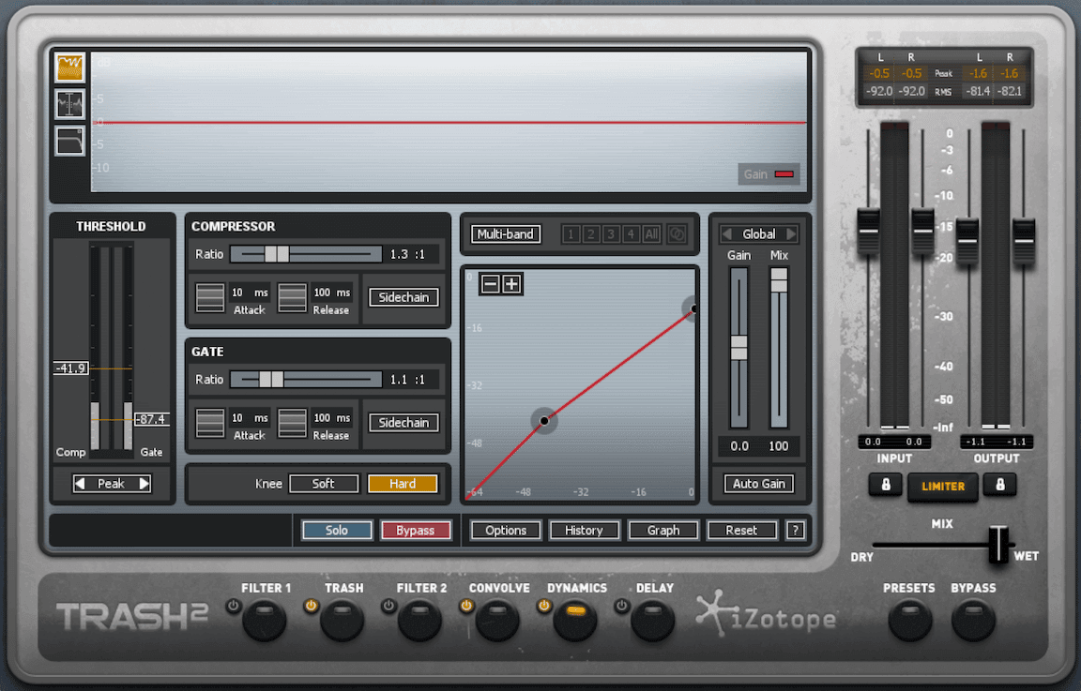The height and width of the screenshot is (691, 1081).
Task: Select the gain reduction trace view icon
Action: tap(69, 68)
